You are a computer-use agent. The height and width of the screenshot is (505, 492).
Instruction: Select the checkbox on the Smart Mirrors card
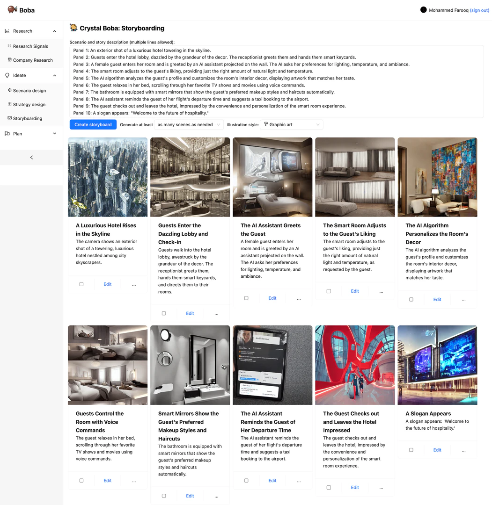pos(163,496)
